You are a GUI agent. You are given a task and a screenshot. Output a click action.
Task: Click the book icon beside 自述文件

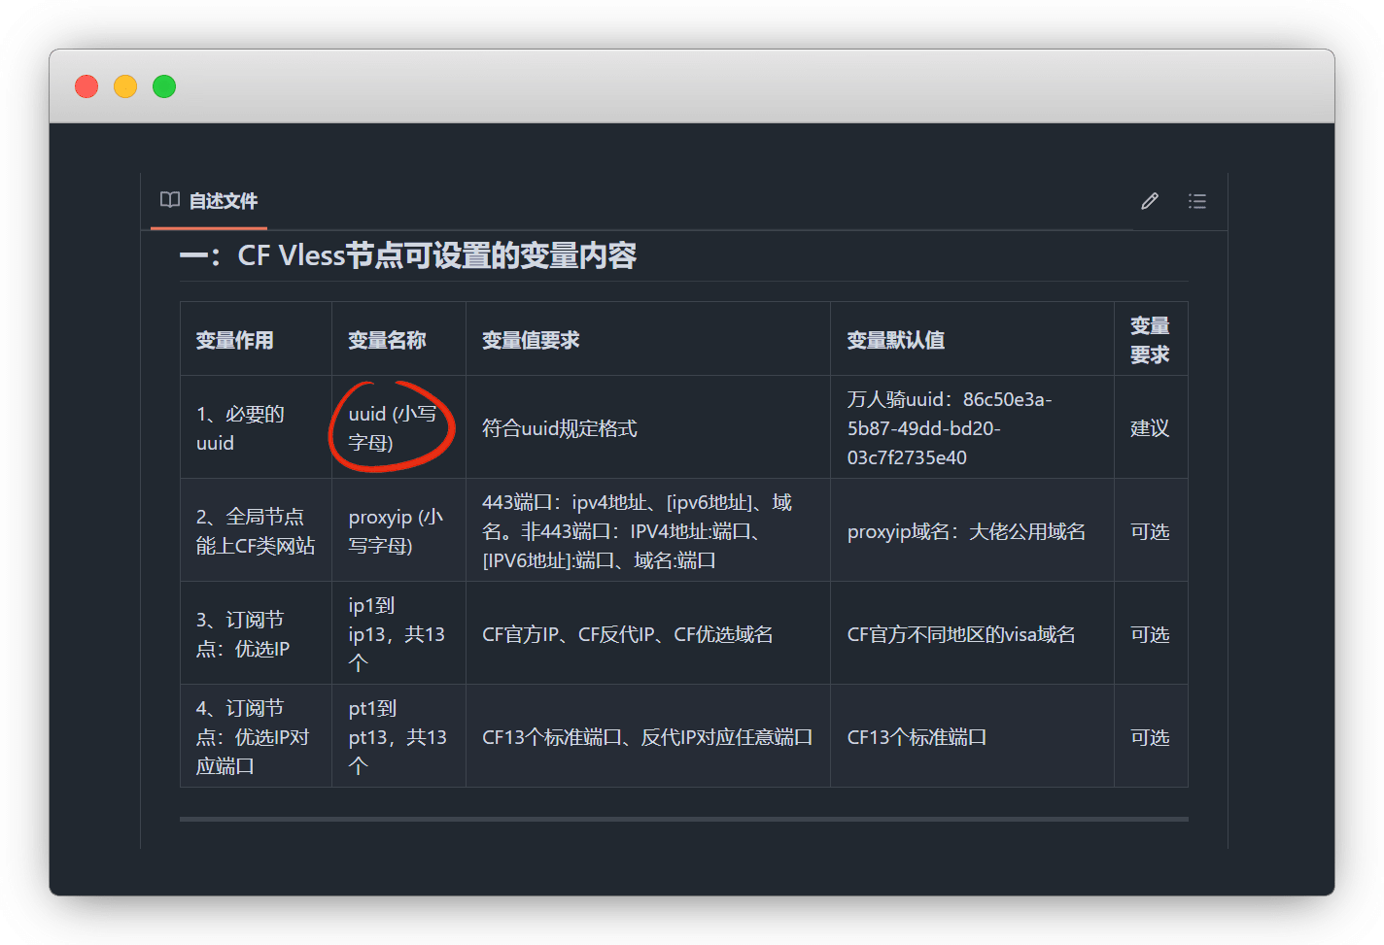point(170,200)
